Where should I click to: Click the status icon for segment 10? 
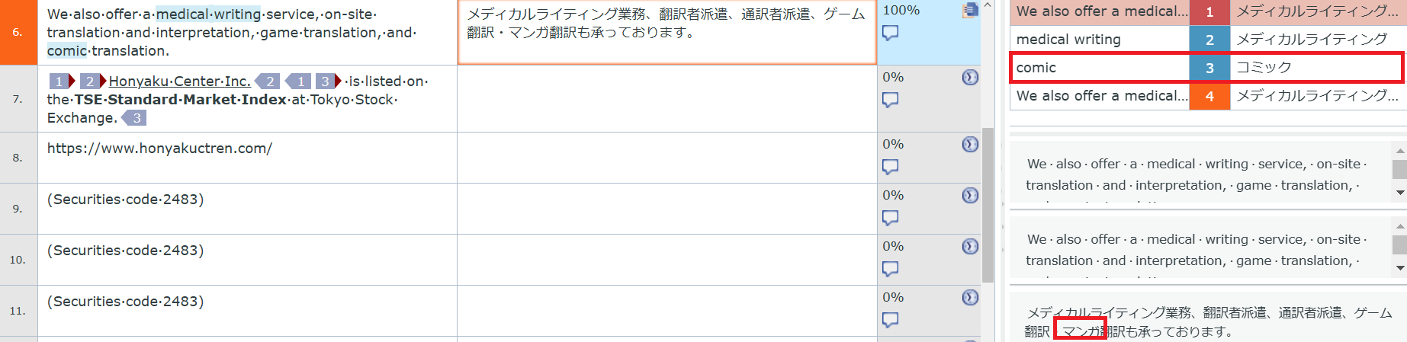[970, 246]
